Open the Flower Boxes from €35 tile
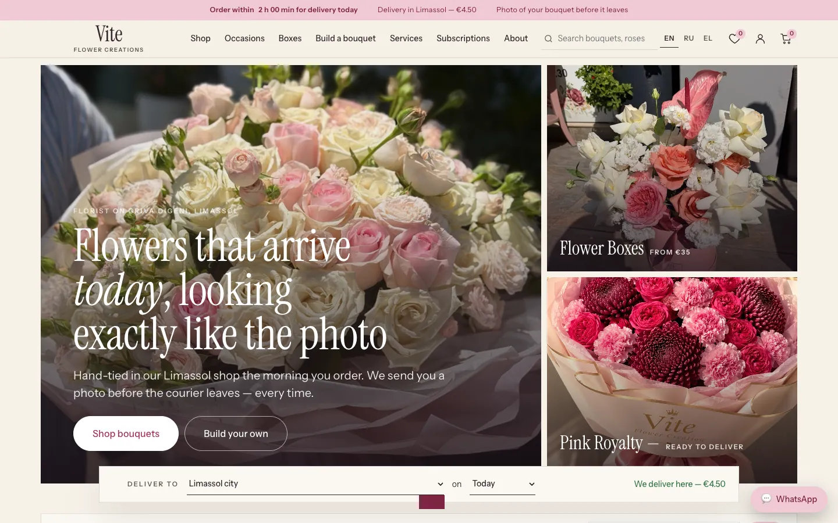 click(672, 168)
